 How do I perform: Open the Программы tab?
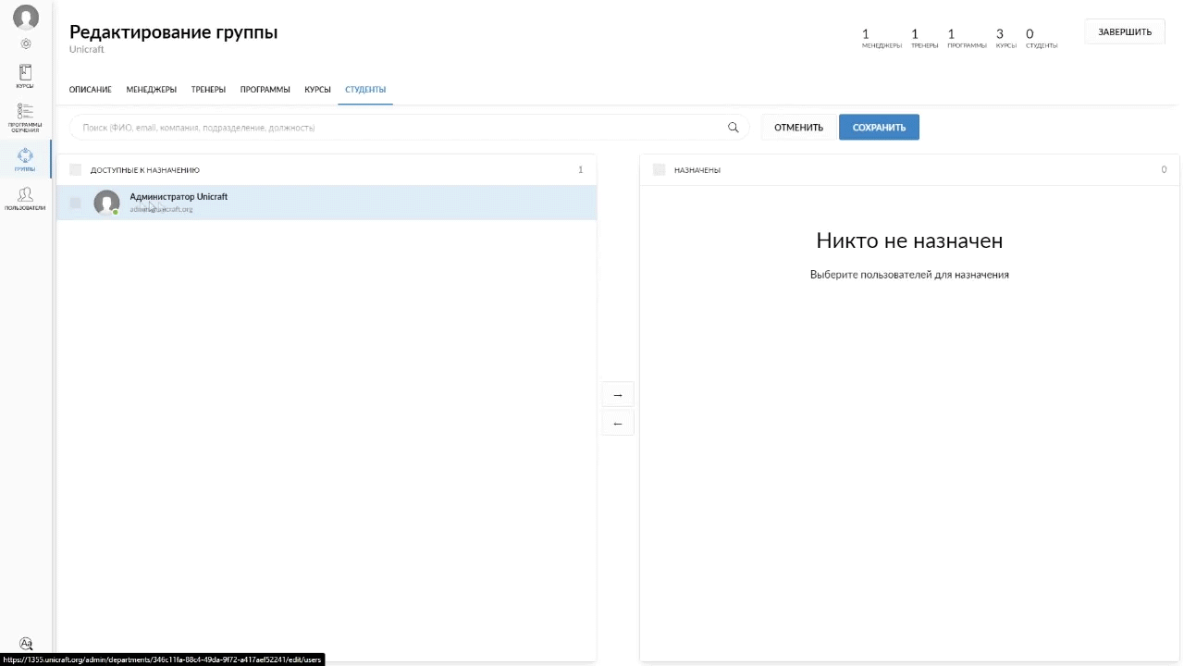click(265, 90)
